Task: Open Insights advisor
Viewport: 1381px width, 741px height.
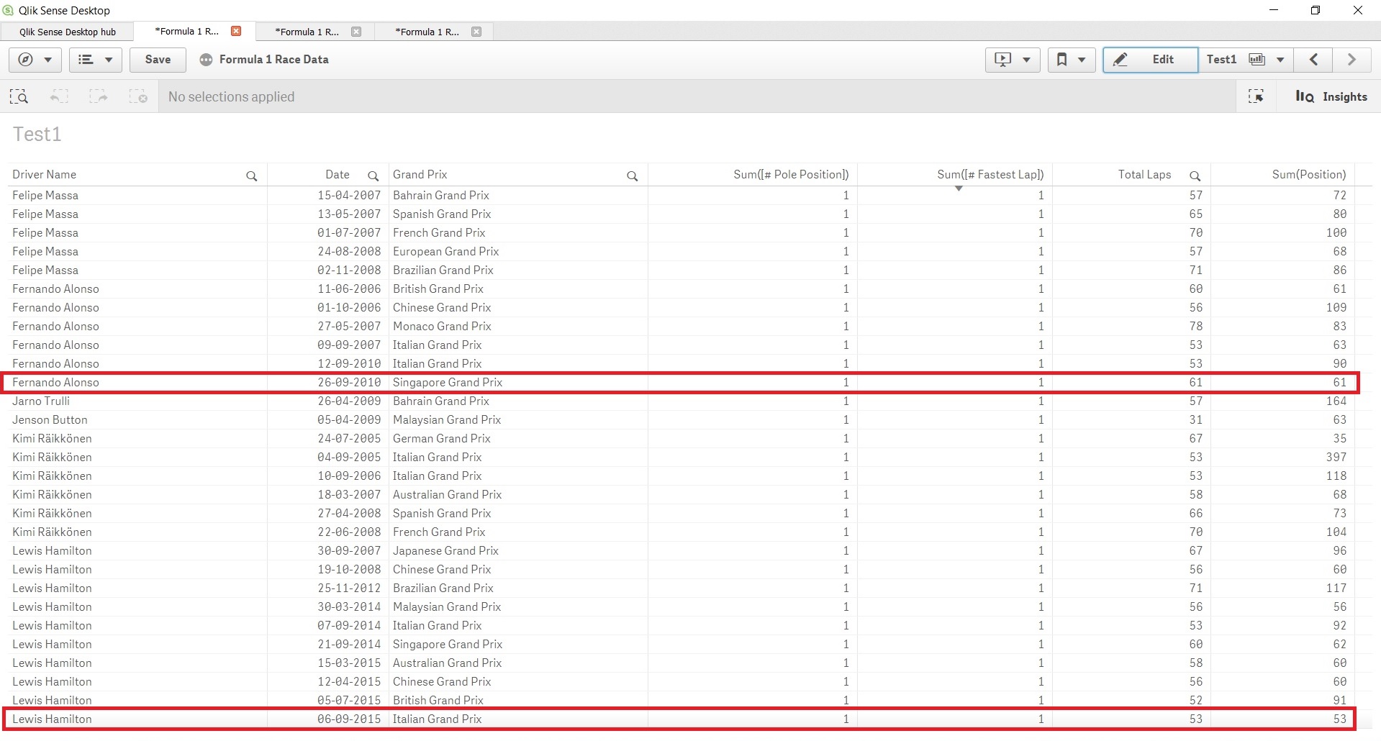Action: 1331,96
